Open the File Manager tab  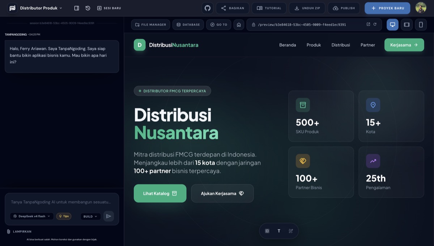[150, 25]
